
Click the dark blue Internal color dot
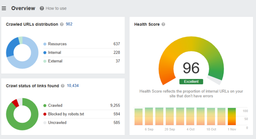pyautogui.click(x=45, y=53)
